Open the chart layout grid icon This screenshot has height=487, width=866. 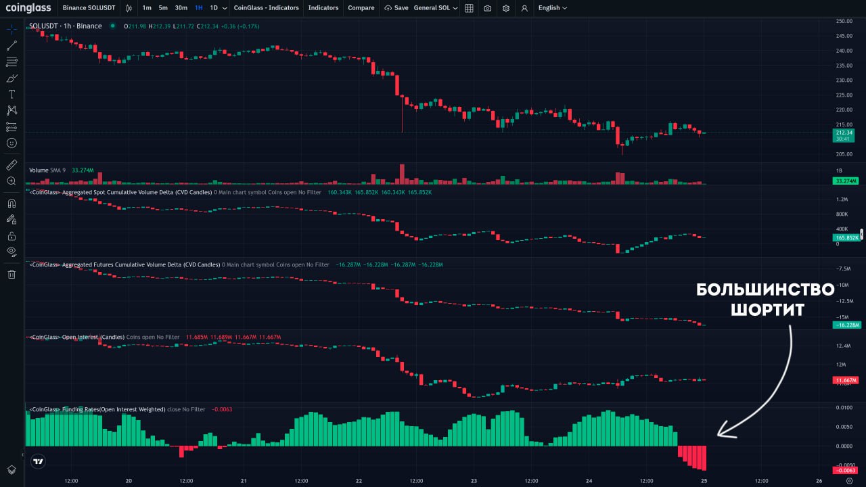point(469,8)
